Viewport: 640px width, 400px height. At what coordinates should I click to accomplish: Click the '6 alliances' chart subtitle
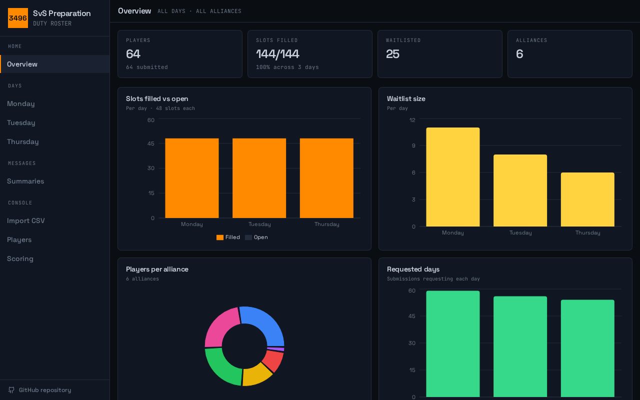[142, 279]
